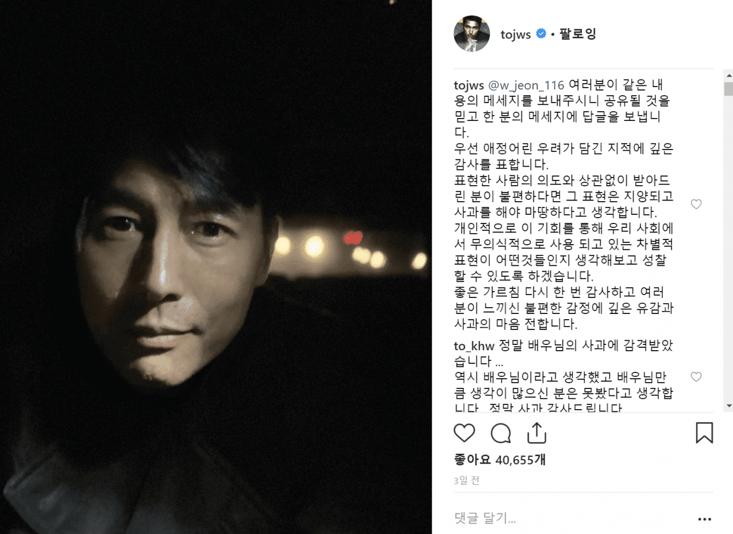Click the comments scrollbar down arrow
This screenshot has height=534, width=733.
[x=728, y=405]
